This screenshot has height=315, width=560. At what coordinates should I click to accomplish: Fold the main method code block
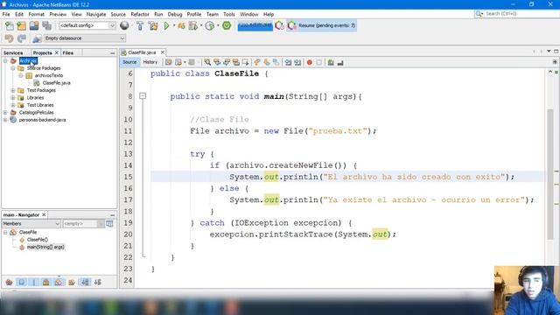pyautogui.click(x=143, y=95)
